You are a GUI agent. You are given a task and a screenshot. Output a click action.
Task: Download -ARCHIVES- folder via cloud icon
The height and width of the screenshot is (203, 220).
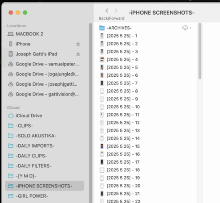point(185,28)
